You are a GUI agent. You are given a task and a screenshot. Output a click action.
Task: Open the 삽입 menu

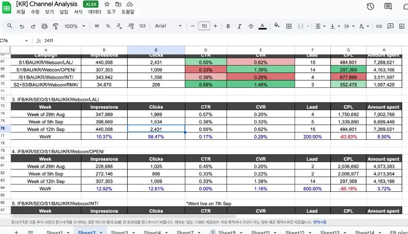pos(64,12)
